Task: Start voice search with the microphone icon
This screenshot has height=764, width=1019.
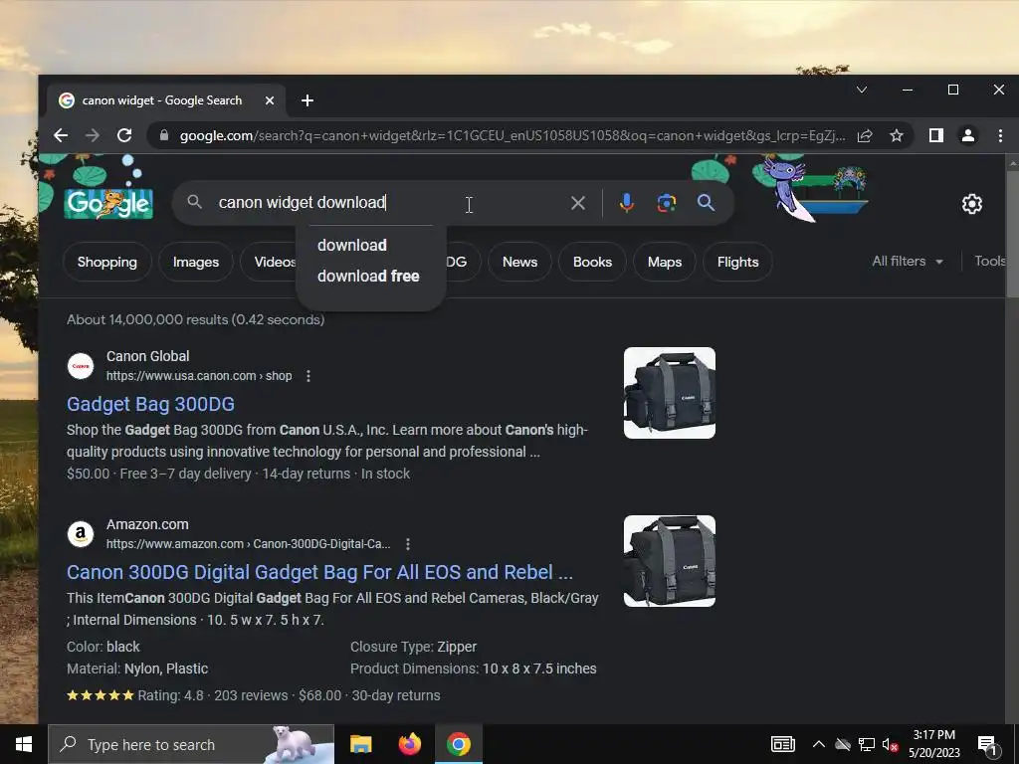Action: (627, 203)
